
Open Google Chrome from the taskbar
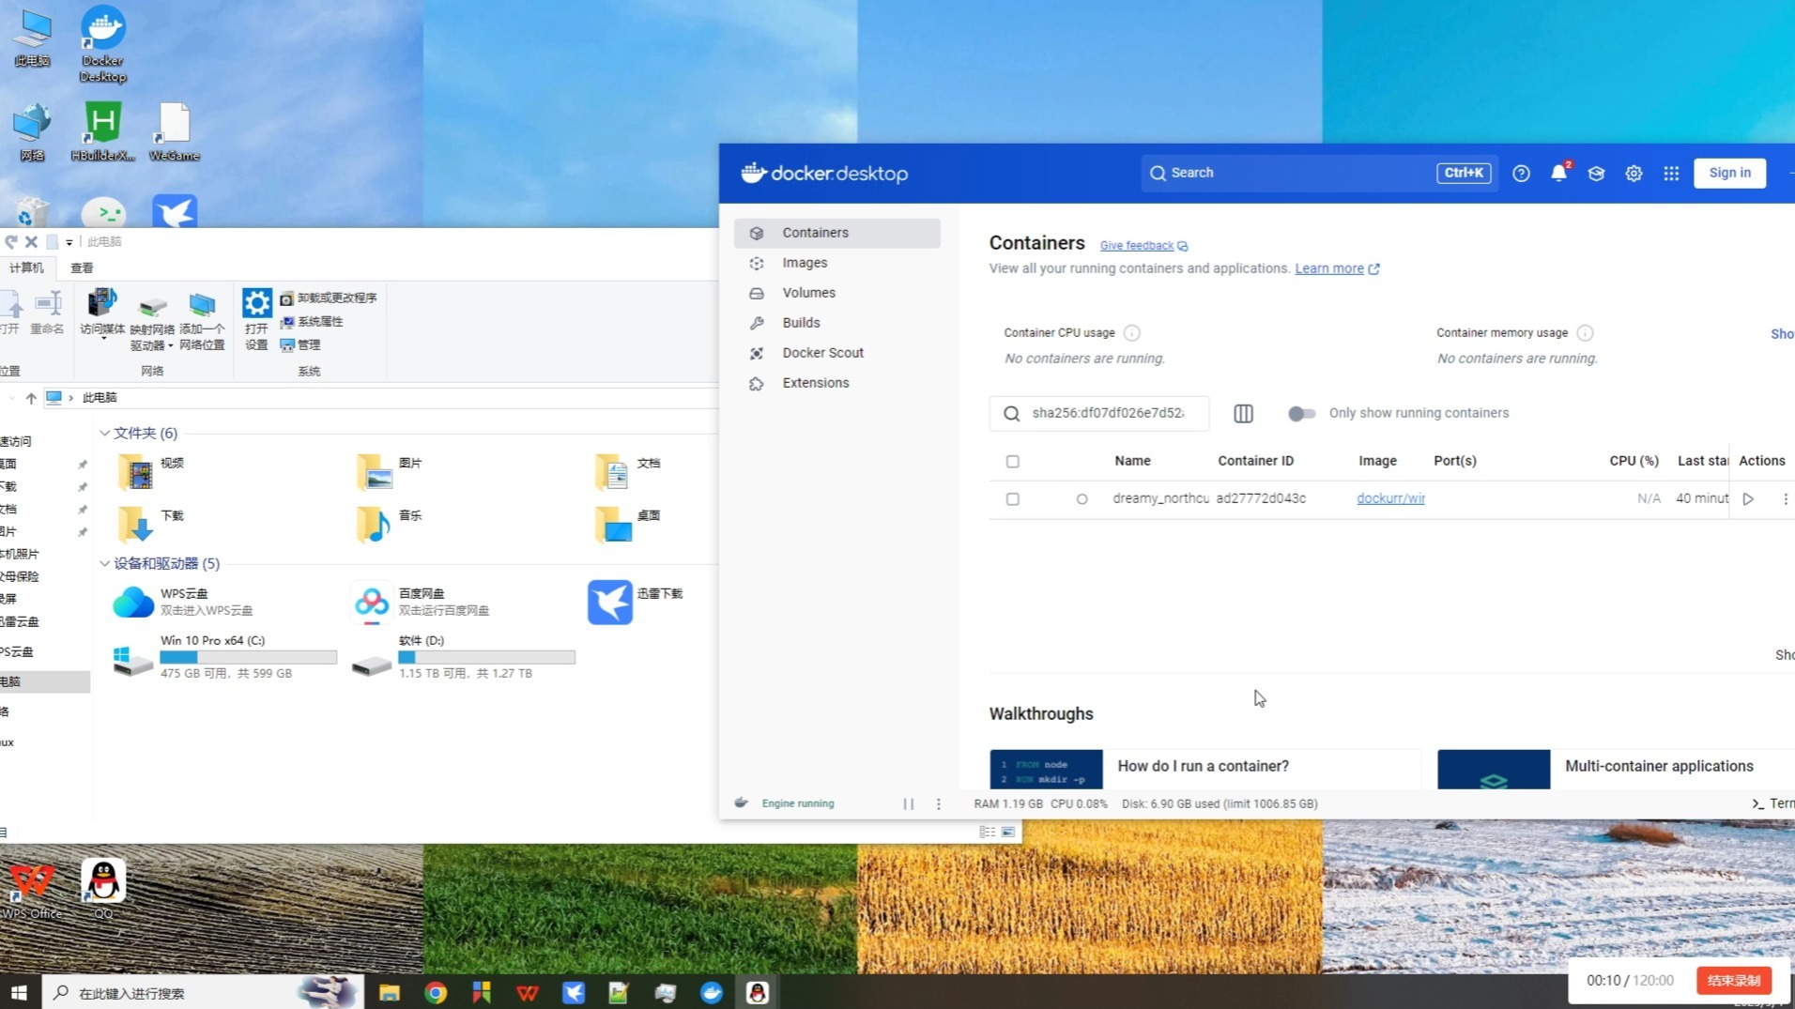point(436,992)
